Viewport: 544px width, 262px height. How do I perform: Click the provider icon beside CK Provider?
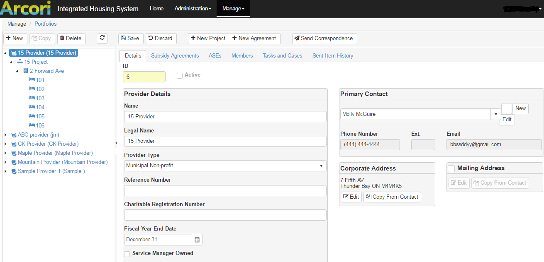coord(14,144)
